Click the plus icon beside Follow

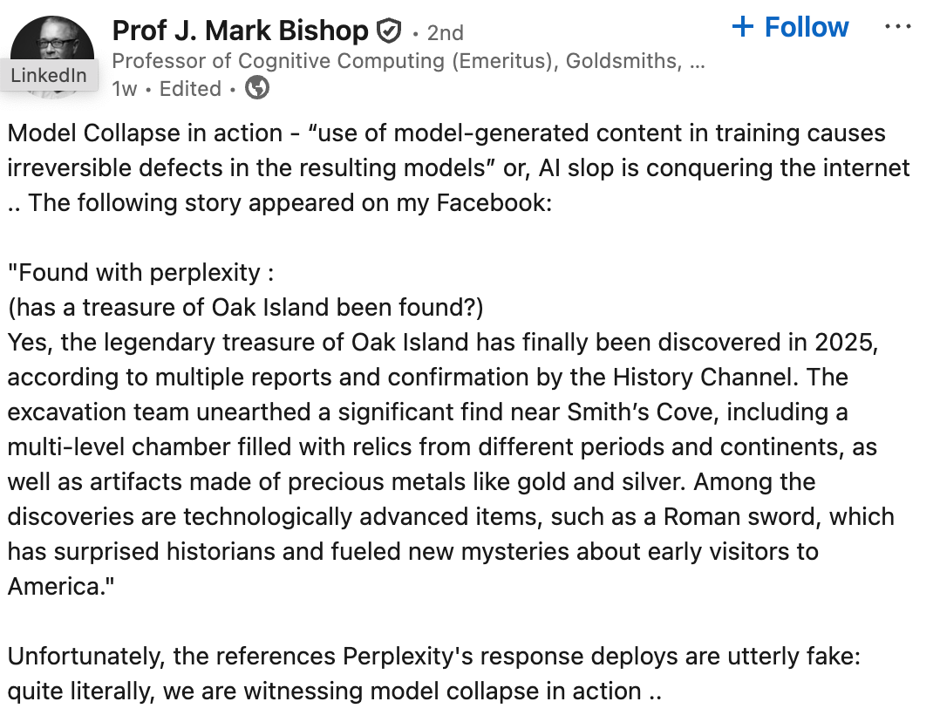743,27
